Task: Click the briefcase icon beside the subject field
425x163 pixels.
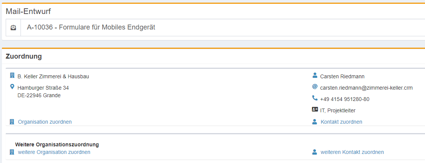Action: [x=13, y=28]
